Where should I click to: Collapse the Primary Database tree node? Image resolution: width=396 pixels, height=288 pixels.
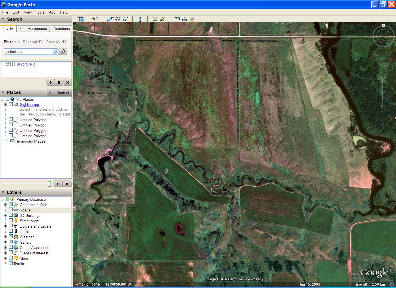(x=2, y=199)
